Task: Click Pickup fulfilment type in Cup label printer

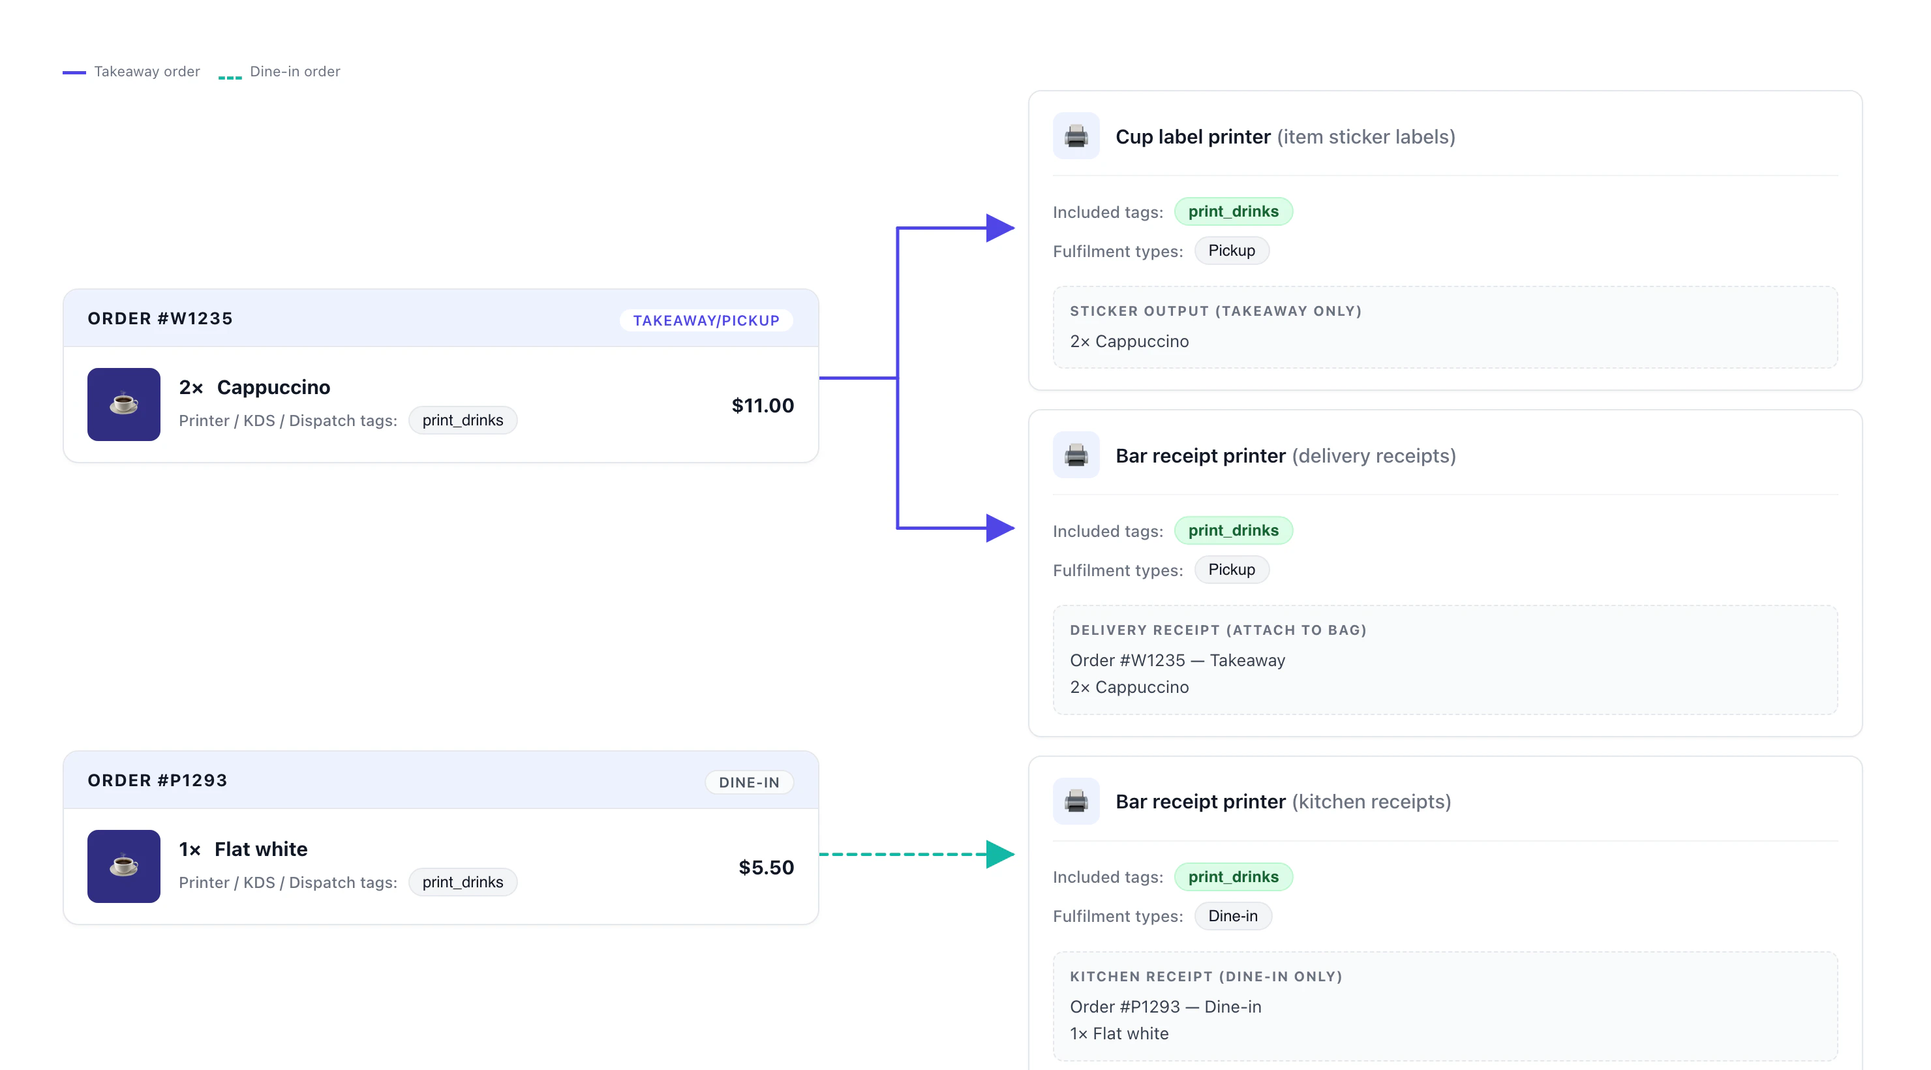Action: pyautogui.click(x=1231, y=251)
